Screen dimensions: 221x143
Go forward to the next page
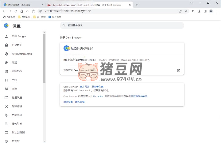(x=10, y=11)
